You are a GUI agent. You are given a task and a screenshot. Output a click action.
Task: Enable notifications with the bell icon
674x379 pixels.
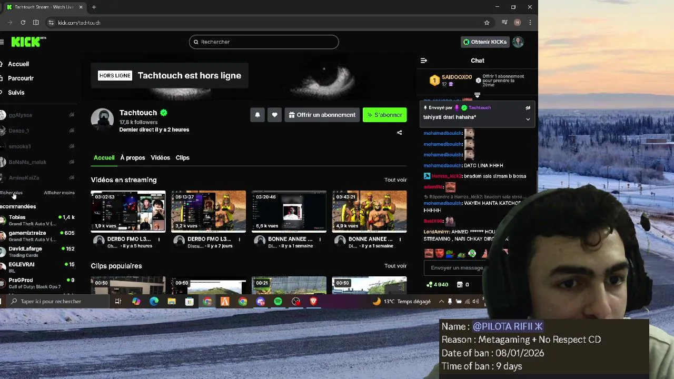pos(257,115)
